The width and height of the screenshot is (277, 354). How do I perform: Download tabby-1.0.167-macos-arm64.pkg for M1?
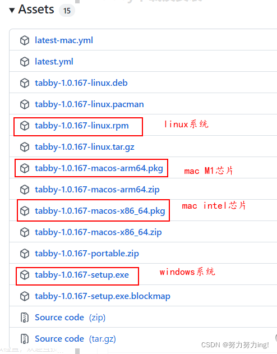(99, 168)
